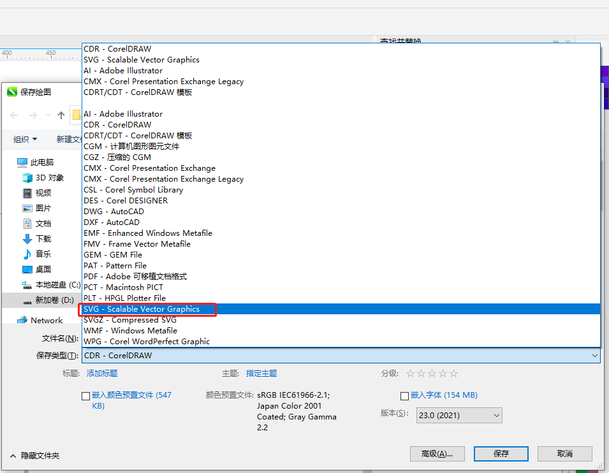Select the 图片 folder icon

tap(27, 208)
